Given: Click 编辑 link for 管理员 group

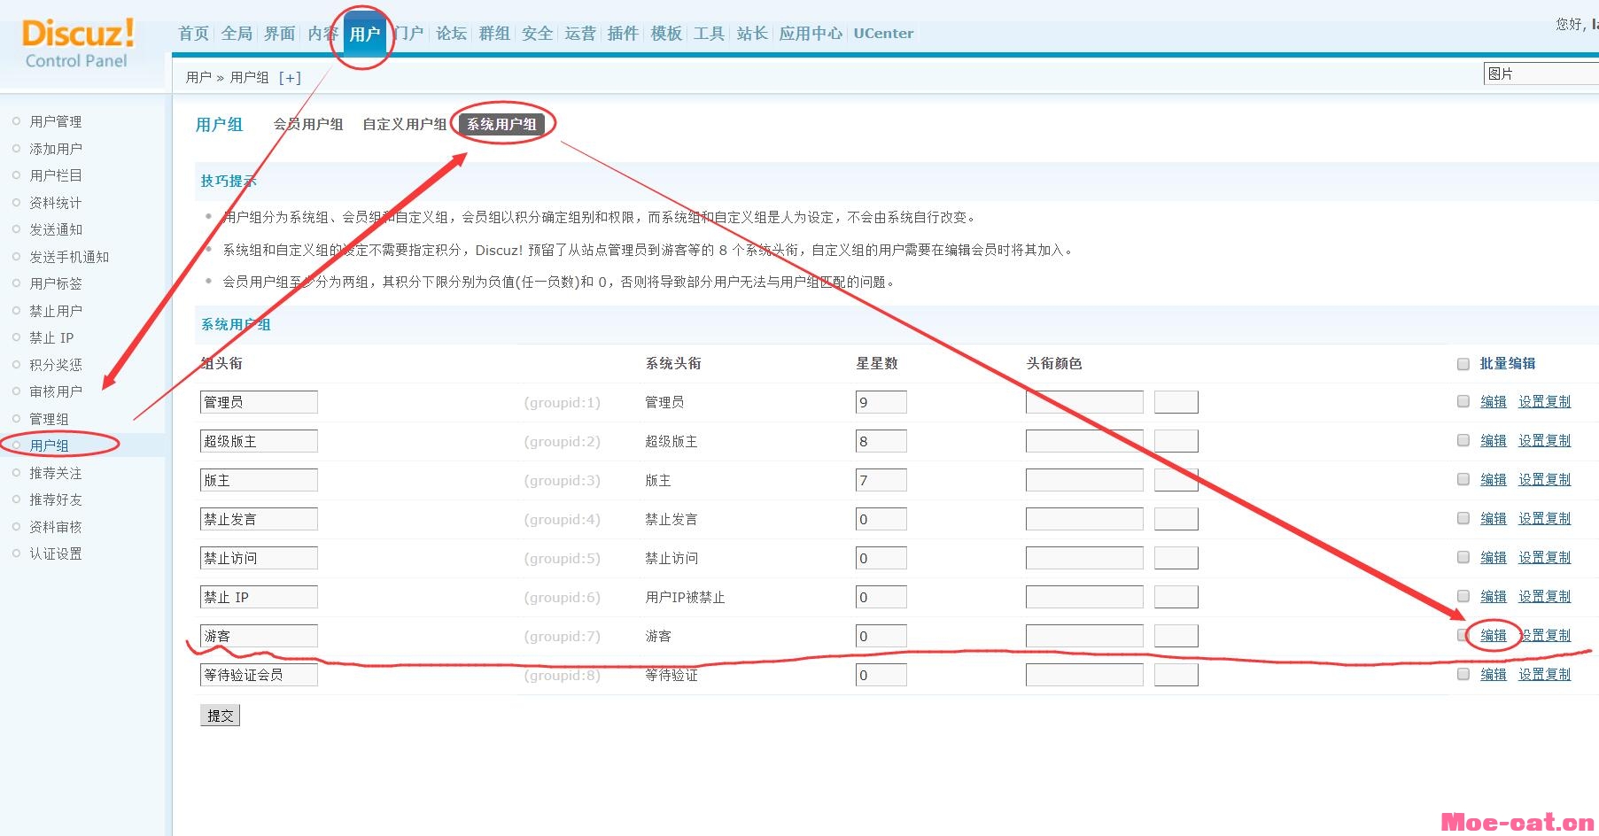Looking at the screenshot, I should (x=1494, y=402).
